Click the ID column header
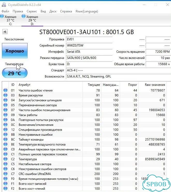Viewport: 171px width, 192px height. pyautogui.click(x=13, y=85)
